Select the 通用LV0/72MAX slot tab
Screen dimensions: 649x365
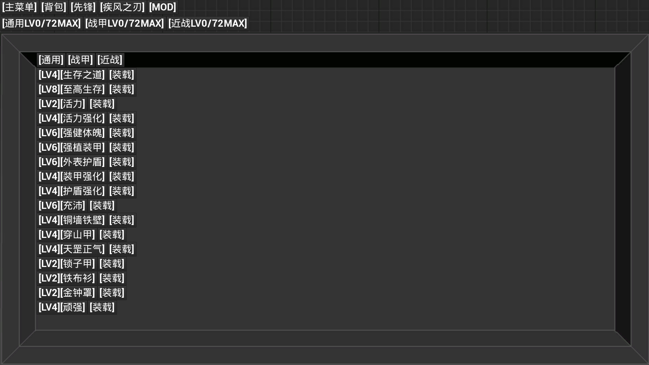(x=41, y=23)
